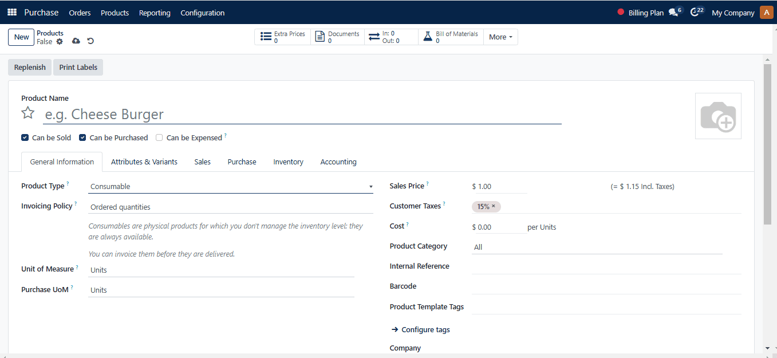Image resolution: width=777 pixels, height=358 pixels.
Task: Expand the More dropdown button
Action: (501, 37)
